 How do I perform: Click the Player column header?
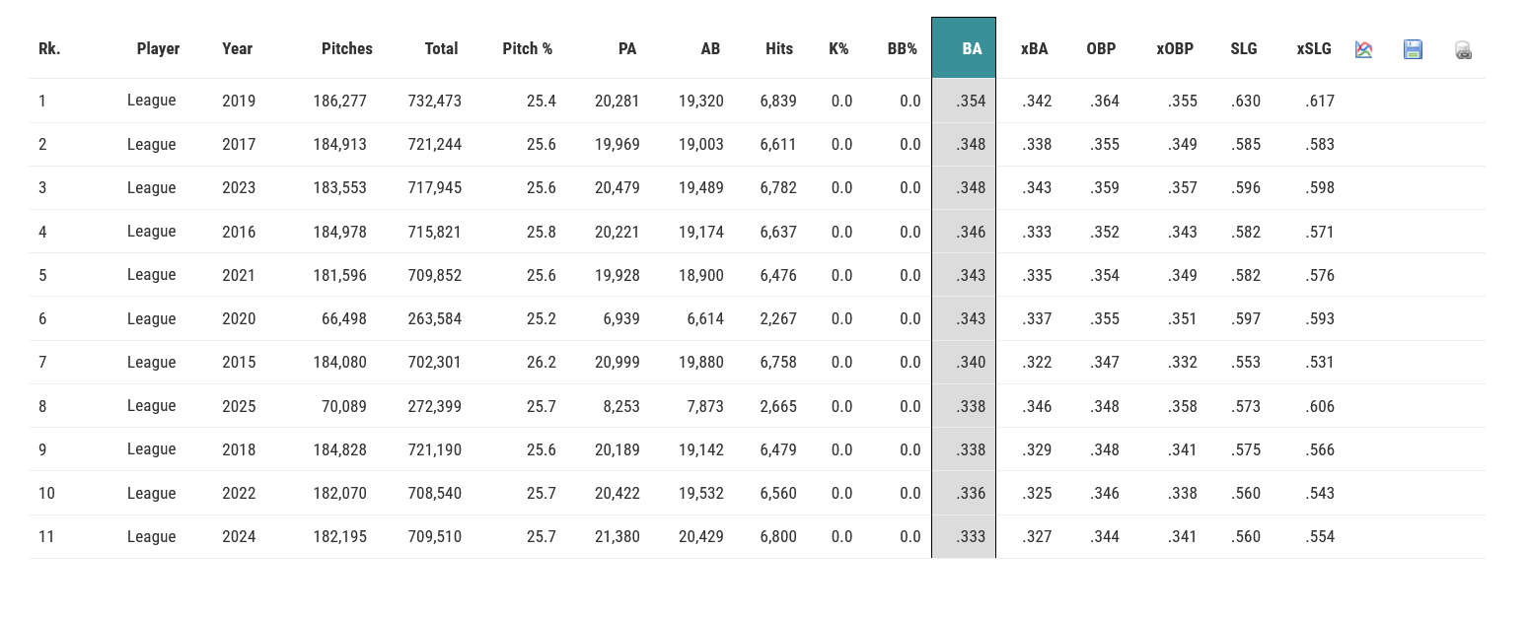158,48
